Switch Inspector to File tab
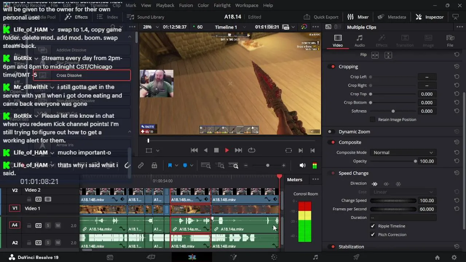Screen dimensions: 466x262 (450, 41)
